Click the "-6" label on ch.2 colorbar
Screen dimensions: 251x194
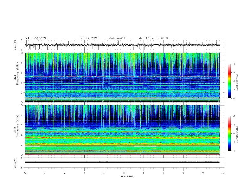click(x=234, y=142)
